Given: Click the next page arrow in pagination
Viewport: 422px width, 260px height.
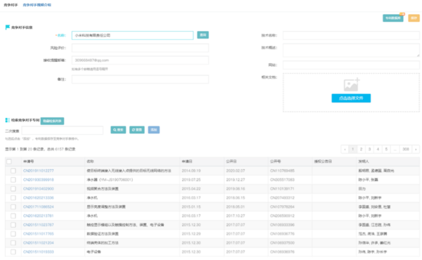Looking at the screenshot, I should coord(416,149).
